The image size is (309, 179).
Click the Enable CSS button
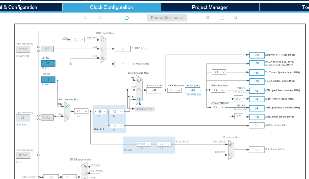pyautogui.click(x=145, y=109)
